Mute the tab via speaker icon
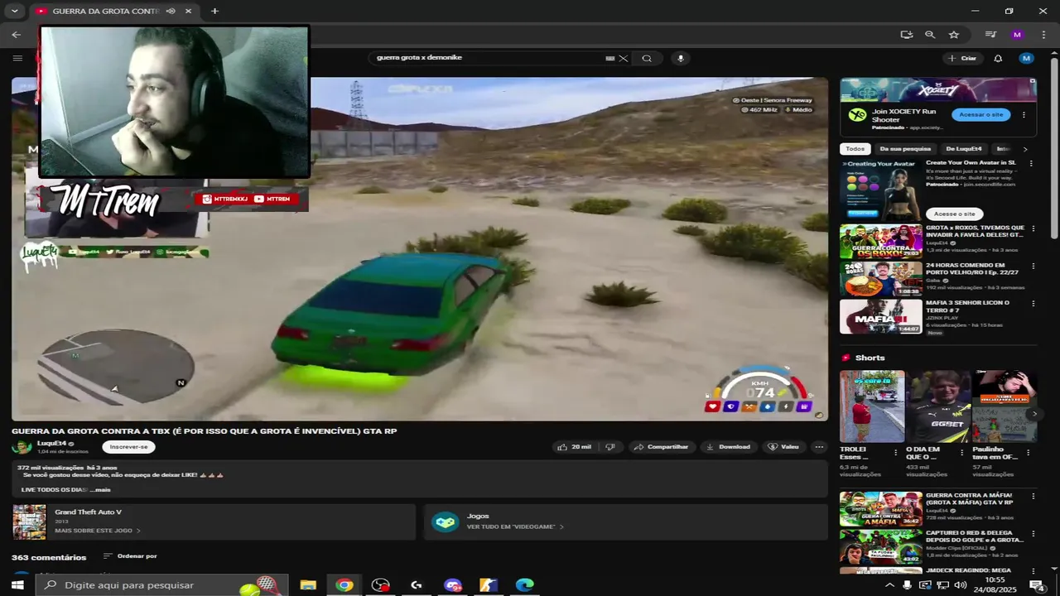The image size is (1060, 596). pos(171,11)
